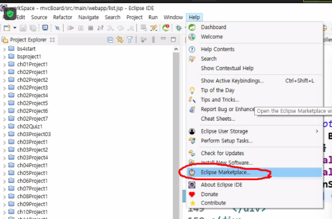Open the Run menu
This screenshot has height=219, width=332.
tap(153, 17)
